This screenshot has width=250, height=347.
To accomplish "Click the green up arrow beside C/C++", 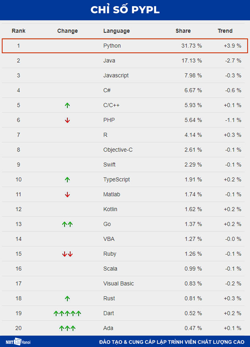I will tap(67, 105).
